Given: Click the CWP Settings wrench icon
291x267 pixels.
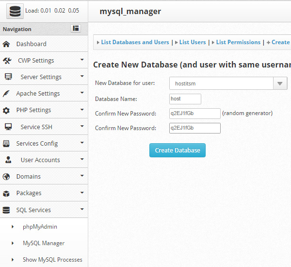Looking at the screenshot, I should [7, 61].
